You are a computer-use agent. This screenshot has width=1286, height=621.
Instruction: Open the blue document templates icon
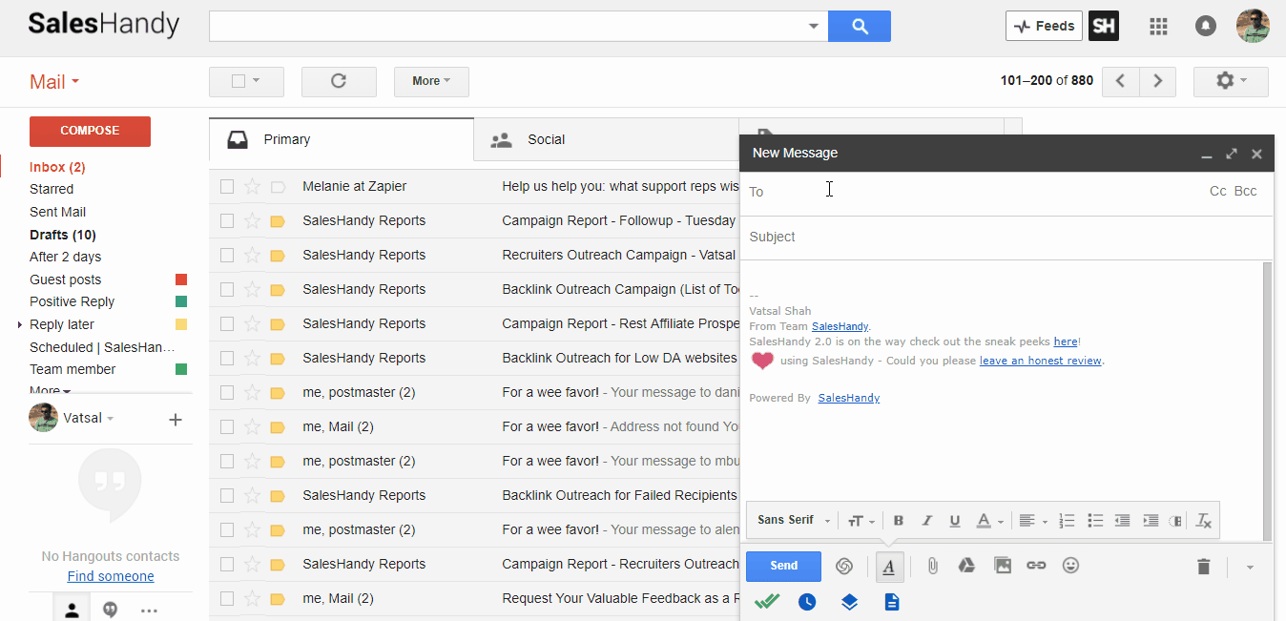(x=892, y=602)
